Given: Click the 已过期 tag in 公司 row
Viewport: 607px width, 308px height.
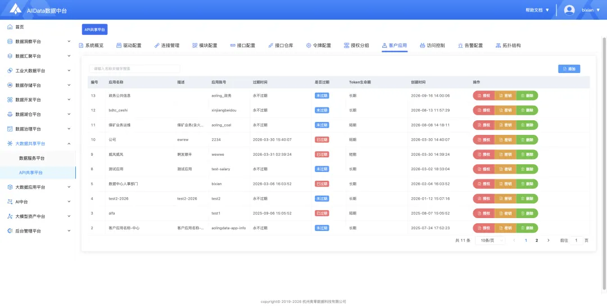Looking at the screenshot, I should [x=321, y=140].
